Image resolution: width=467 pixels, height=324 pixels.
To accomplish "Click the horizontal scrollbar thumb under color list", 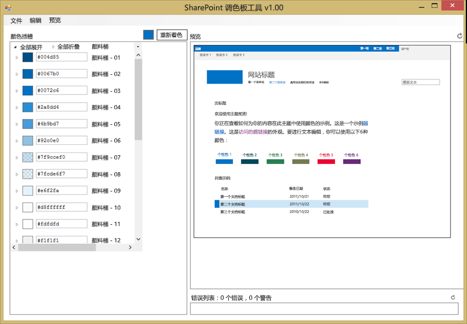I will coord(57,247).
